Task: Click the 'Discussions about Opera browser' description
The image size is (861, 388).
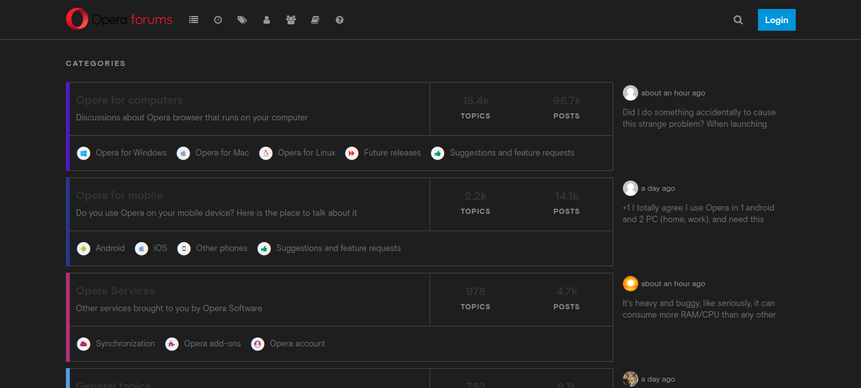Action: click(x=192, y=118)
